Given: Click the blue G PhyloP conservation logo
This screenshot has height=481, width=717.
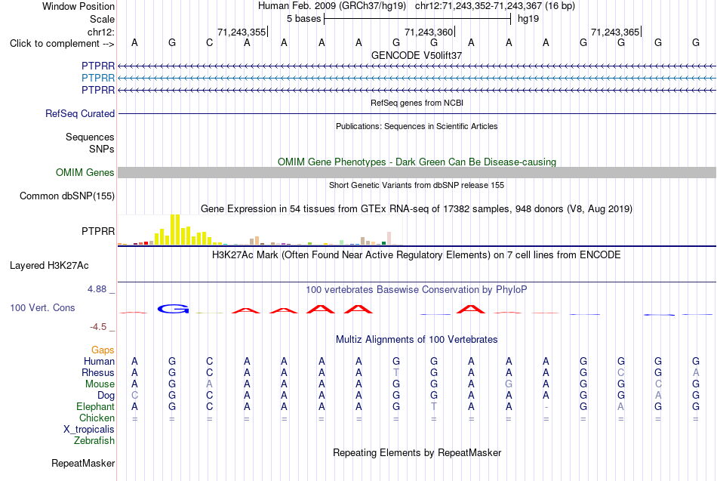Looking at the screenshot, I should (x=173, y=309).
